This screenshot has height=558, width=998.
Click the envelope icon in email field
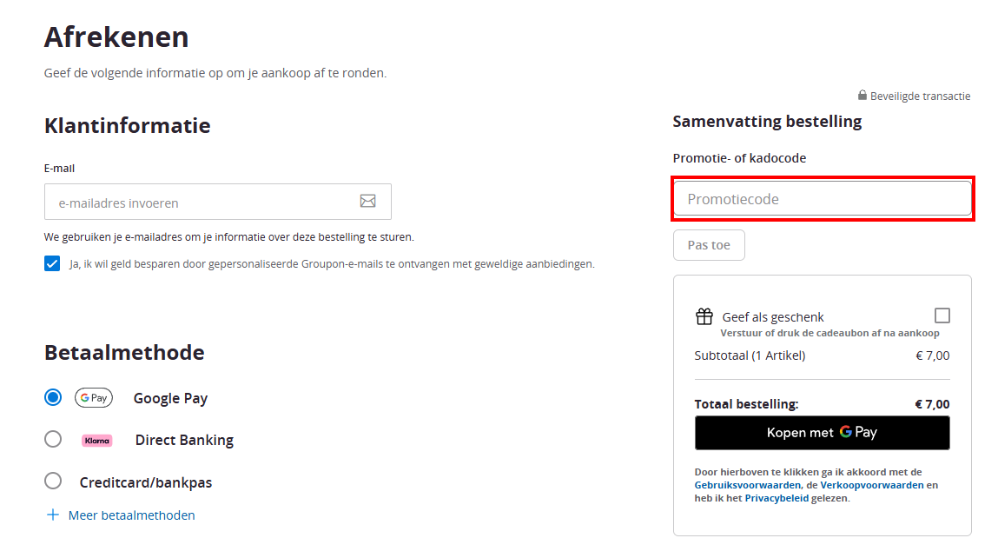368,202
